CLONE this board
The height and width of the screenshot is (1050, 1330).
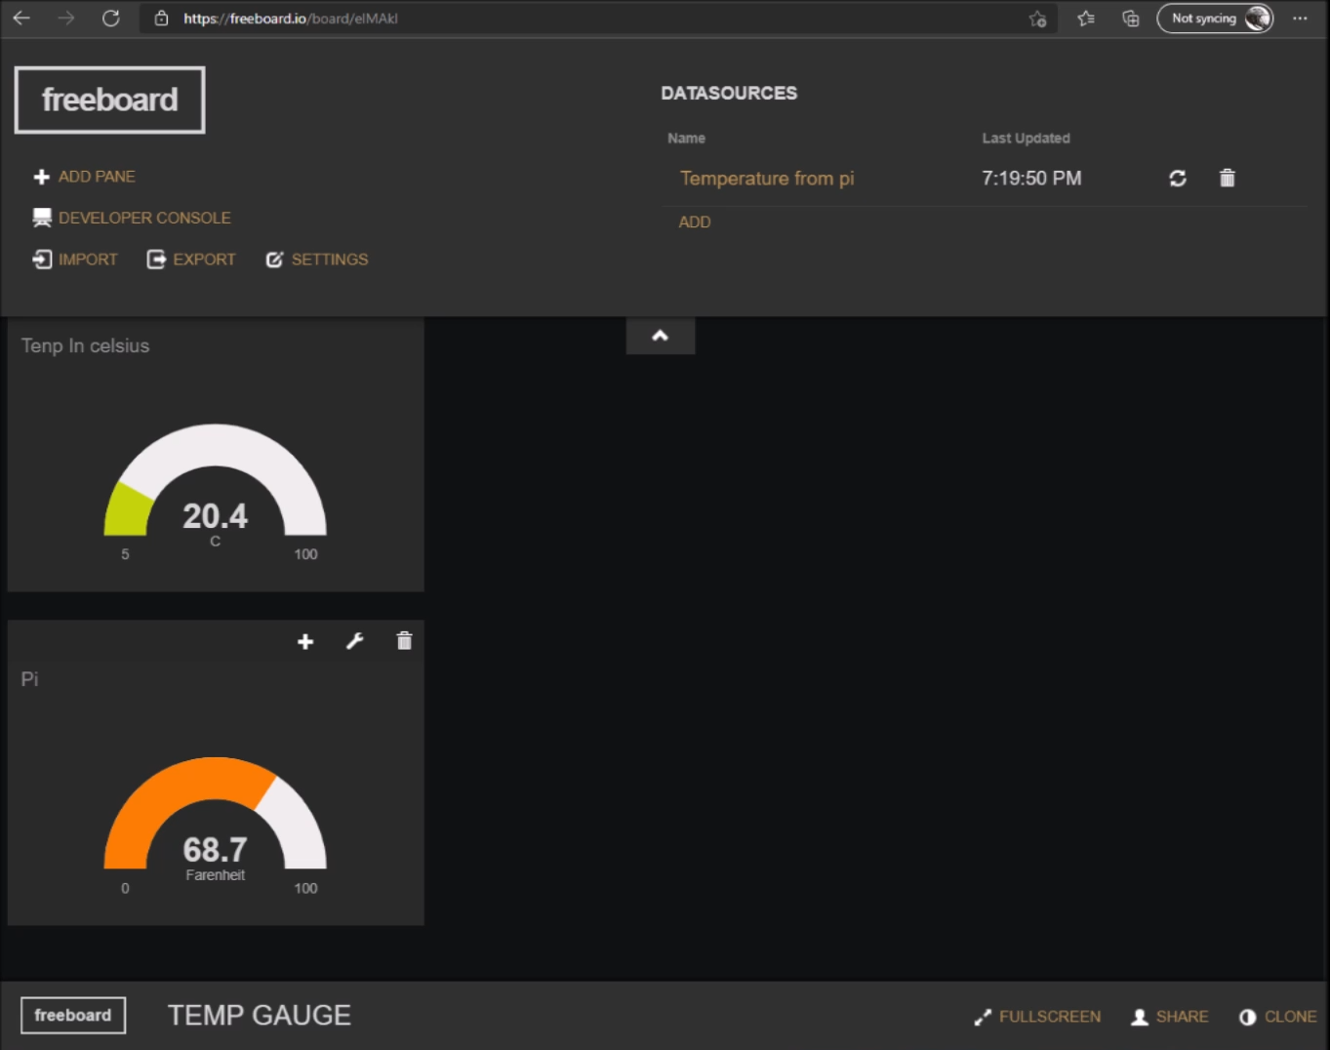(1277, 1017)
